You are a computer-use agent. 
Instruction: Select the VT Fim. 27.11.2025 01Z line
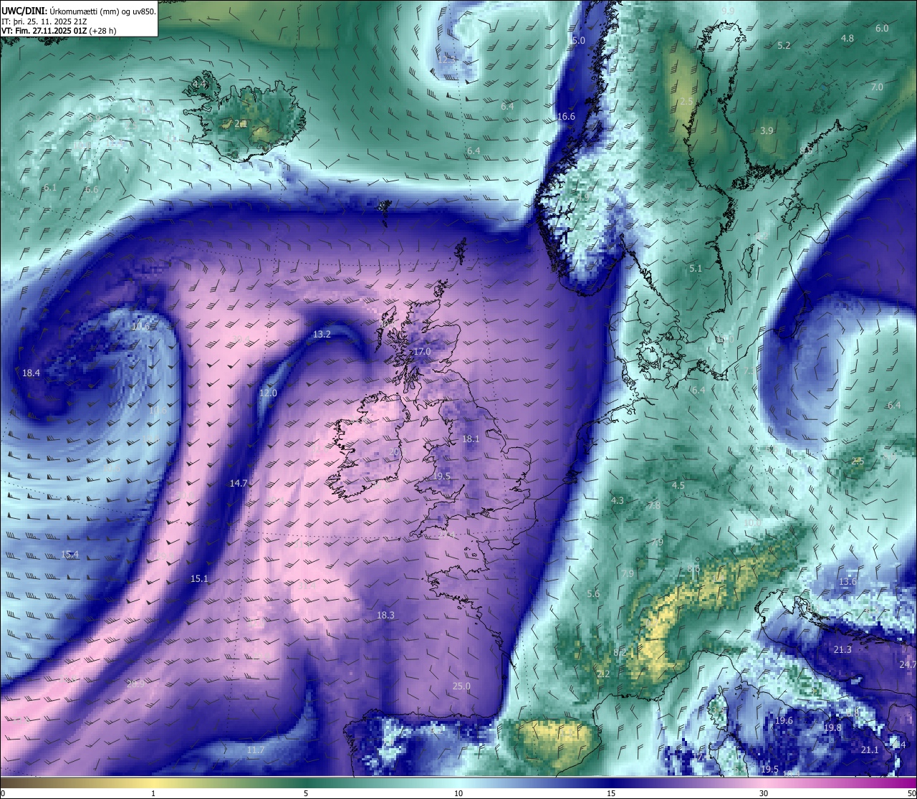click(x=59, y=31)
